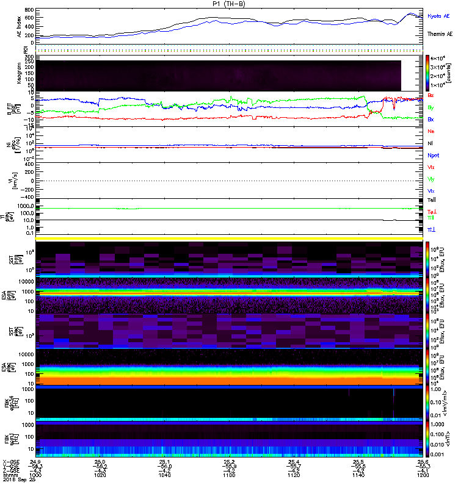Click the AE Index axis label
The height and width of the screenshot is (488, 458).
point(20,27)
